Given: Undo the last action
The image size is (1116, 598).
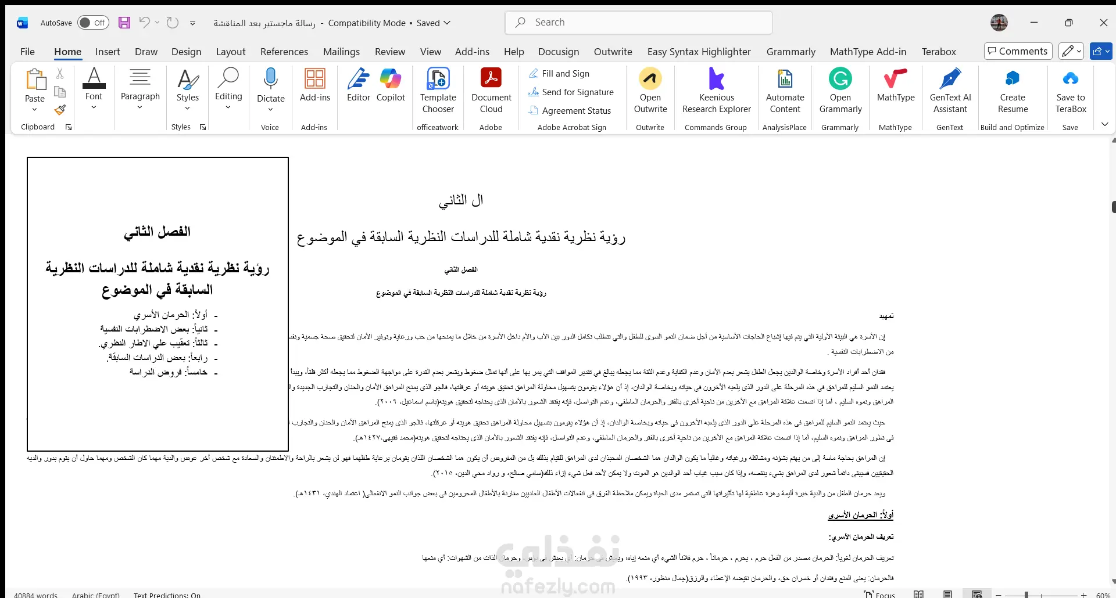Looking at the screenshot, I should pos(145,23).
